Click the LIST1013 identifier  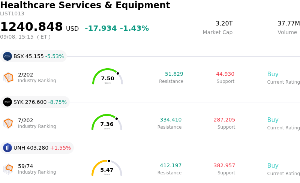[12, 13]
